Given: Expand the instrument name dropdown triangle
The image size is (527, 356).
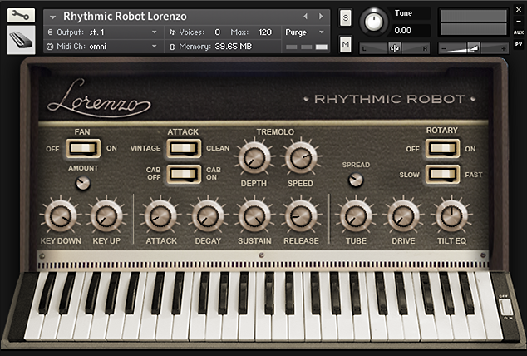Looking at the screenshot, I should coord(52,17).
